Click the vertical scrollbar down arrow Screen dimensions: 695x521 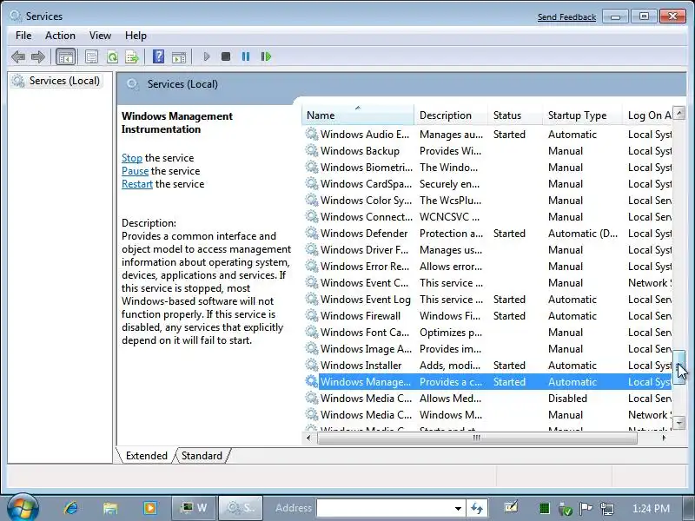pyautogui.click(x=679, y=423)
